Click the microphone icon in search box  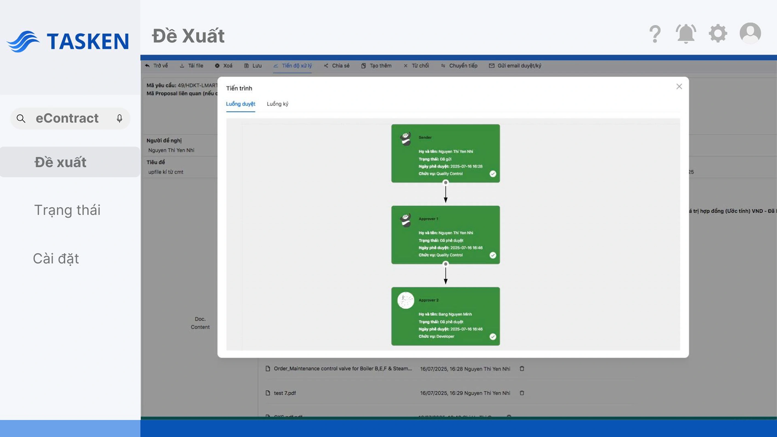[x=119, y=119]
